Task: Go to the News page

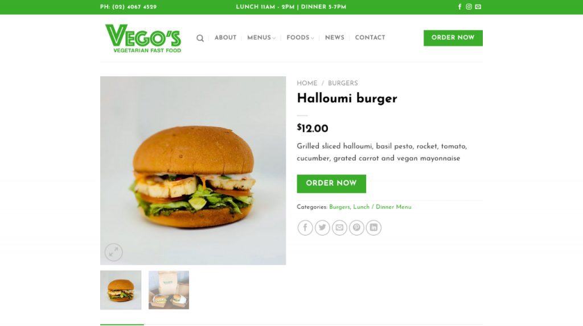Action: [x=335, y=37]
